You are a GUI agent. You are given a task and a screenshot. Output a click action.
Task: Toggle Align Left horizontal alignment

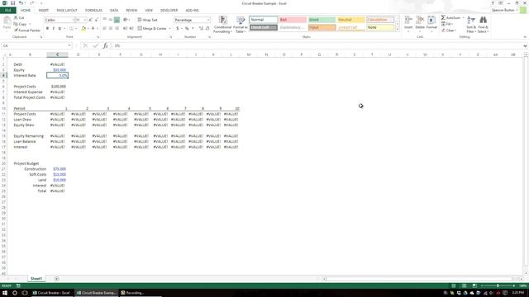point(105,29)
